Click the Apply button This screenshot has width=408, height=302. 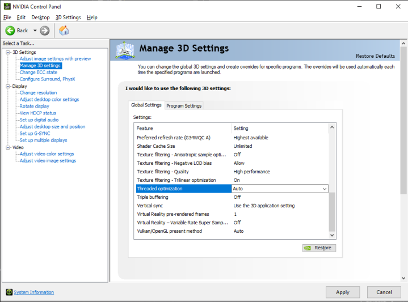pyautogui.click(x=342, y=292)
